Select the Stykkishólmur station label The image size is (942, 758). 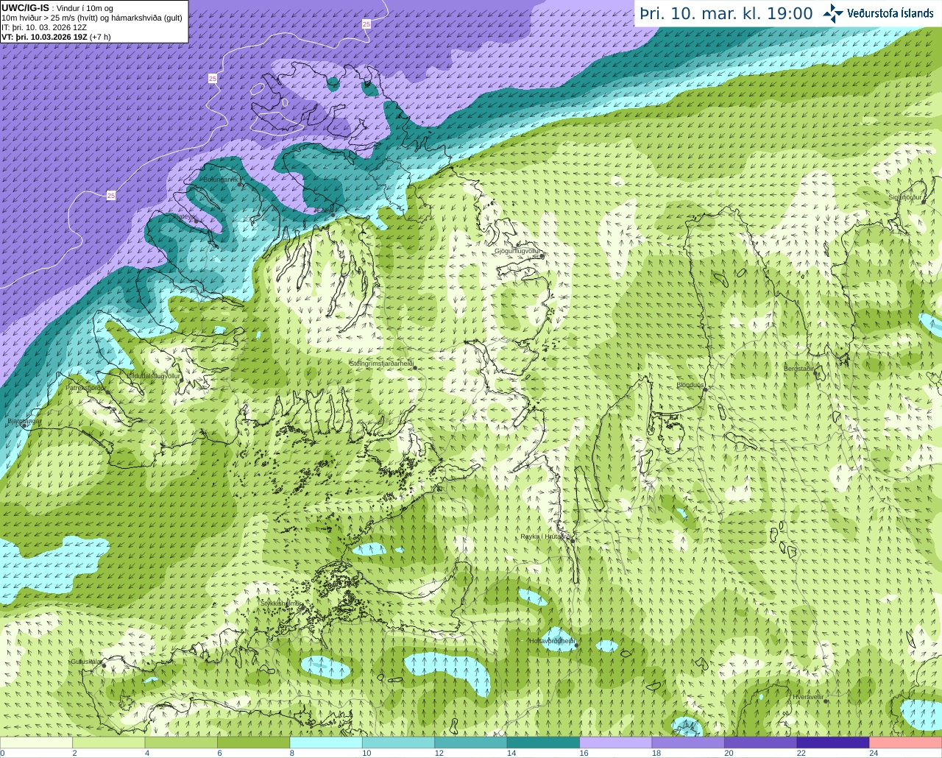pyautogui.click(x=281, y=603)
